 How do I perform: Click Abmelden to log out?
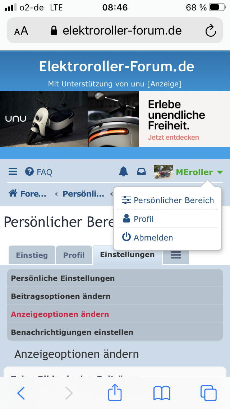click(x=153, y=238)
